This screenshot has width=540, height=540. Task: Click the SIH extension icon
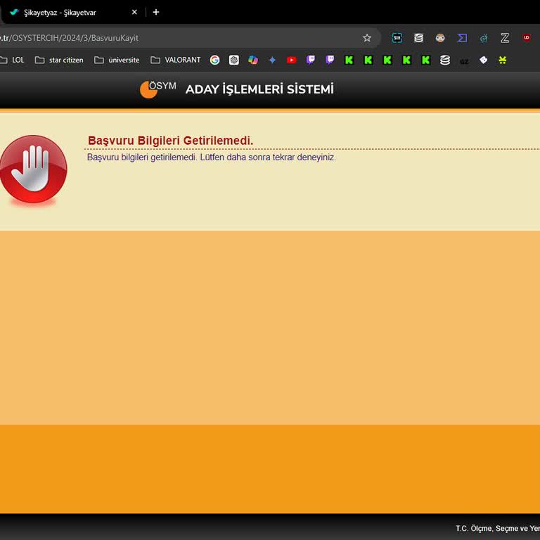pyautogui.click(x=397, y=38)
